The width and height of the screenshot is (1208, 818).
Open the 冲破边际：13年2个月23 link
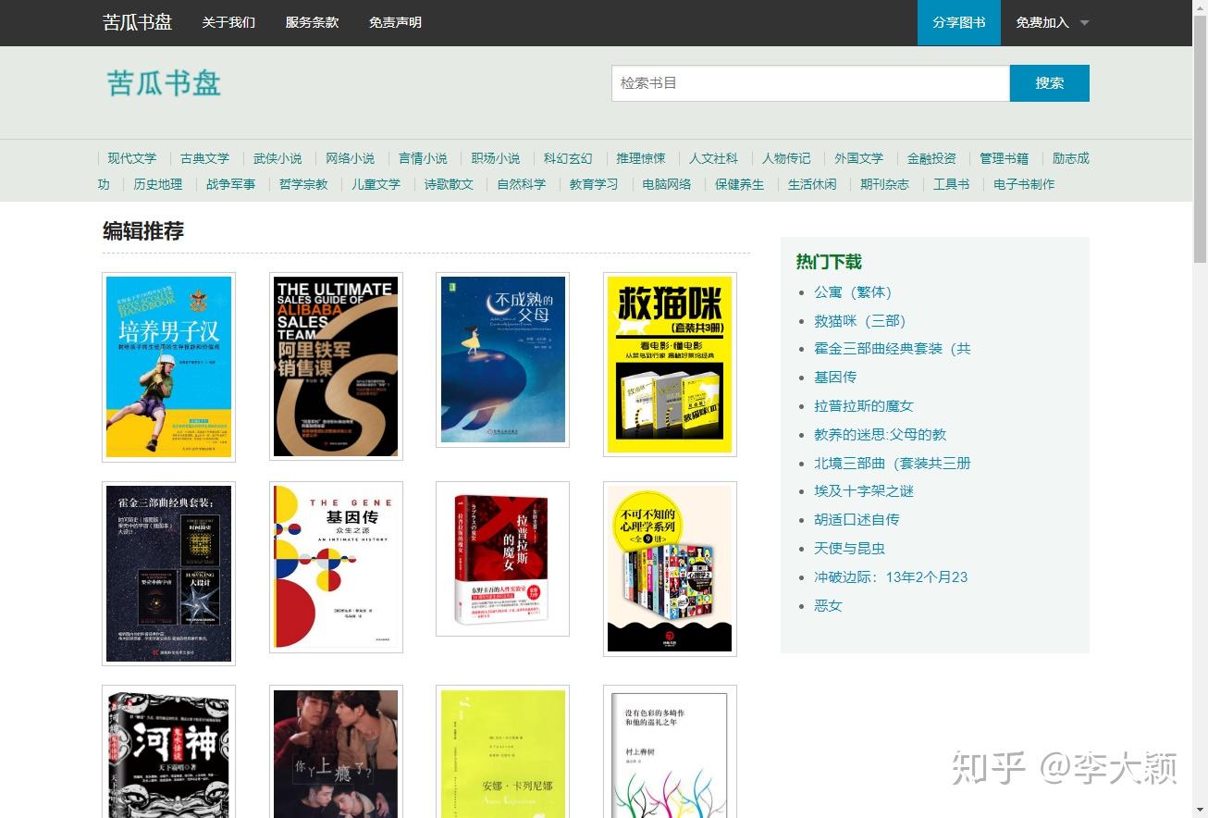pyautogui.click(x=891, y=577)
